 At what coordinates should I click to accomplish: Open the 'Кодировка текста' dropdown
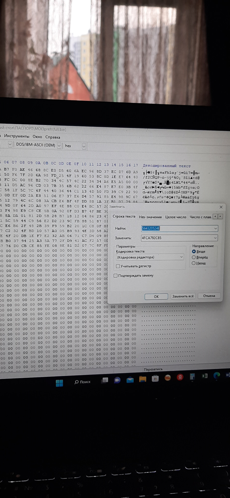[181, 257]
